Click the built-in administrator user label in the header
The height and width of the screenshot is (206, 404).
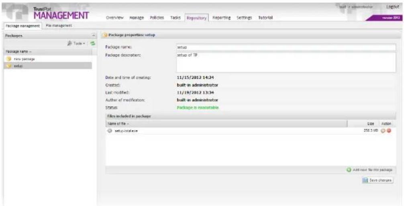click(356, 7)
